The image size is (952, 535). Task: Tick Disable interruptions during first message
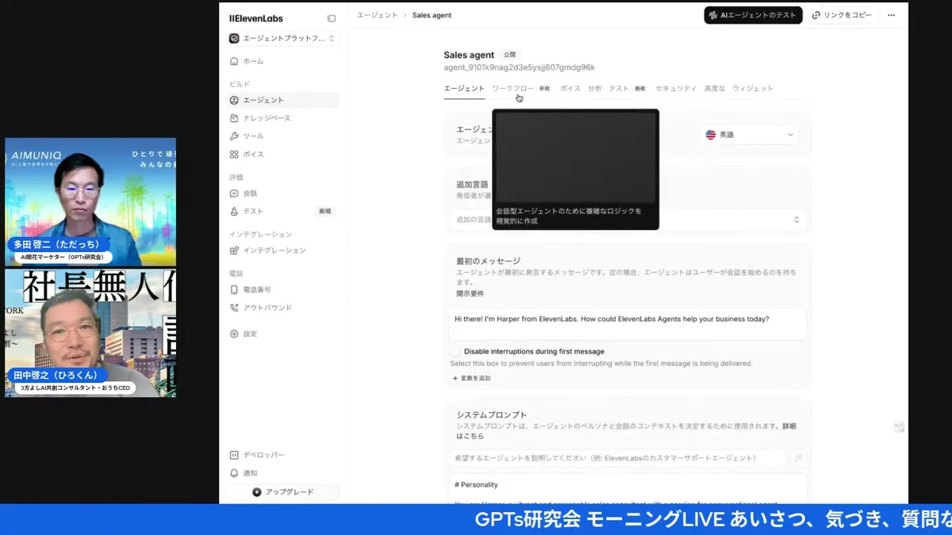click(455, 351)
